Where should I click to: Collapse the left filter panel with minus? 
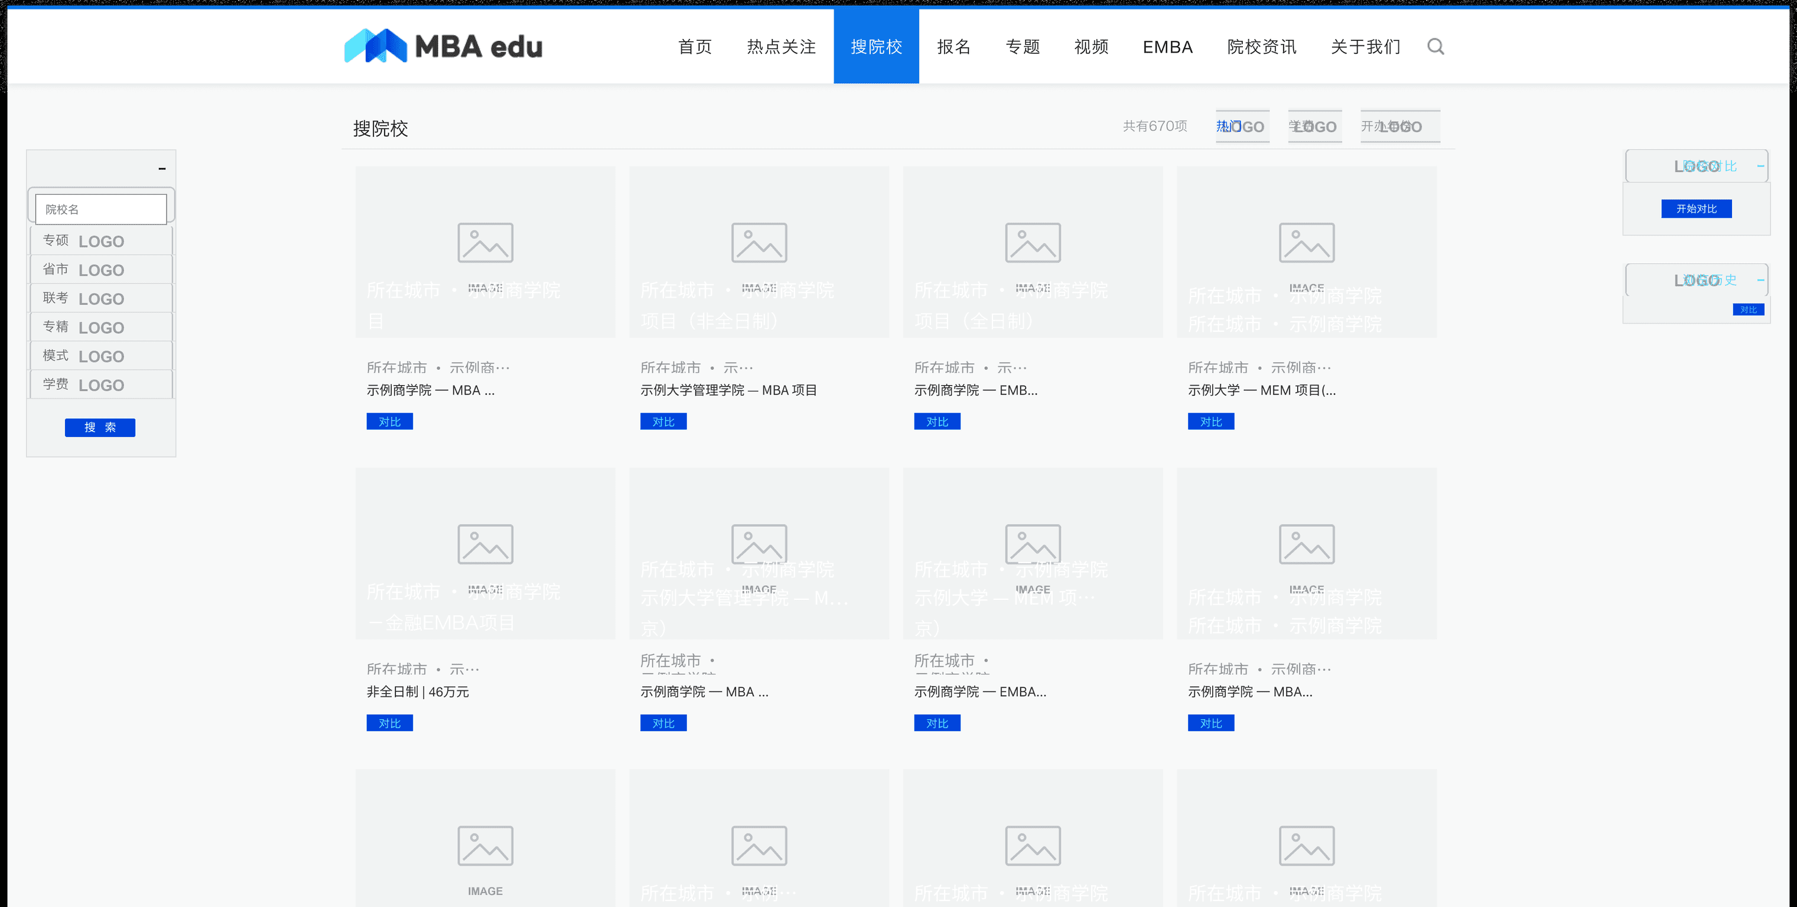pos(162,169)
